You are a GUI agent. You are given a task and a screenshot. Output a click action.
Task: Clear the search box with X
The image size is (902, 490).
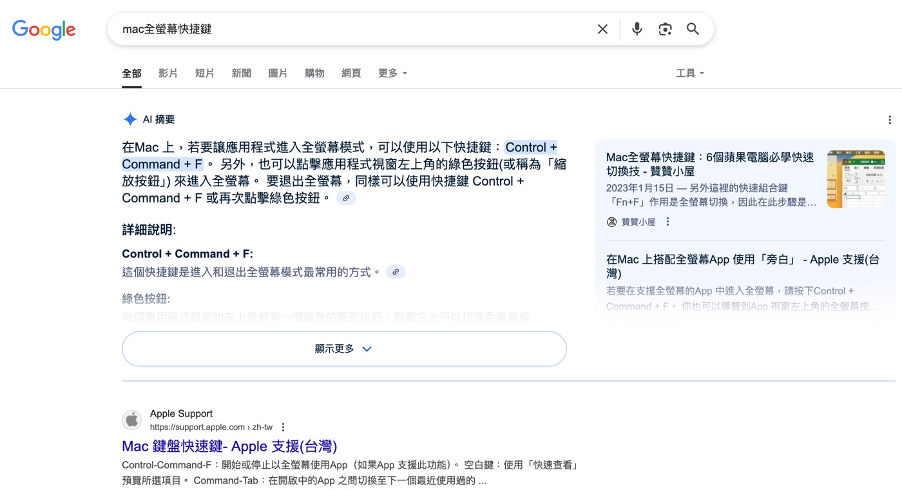tap(602, 29)
